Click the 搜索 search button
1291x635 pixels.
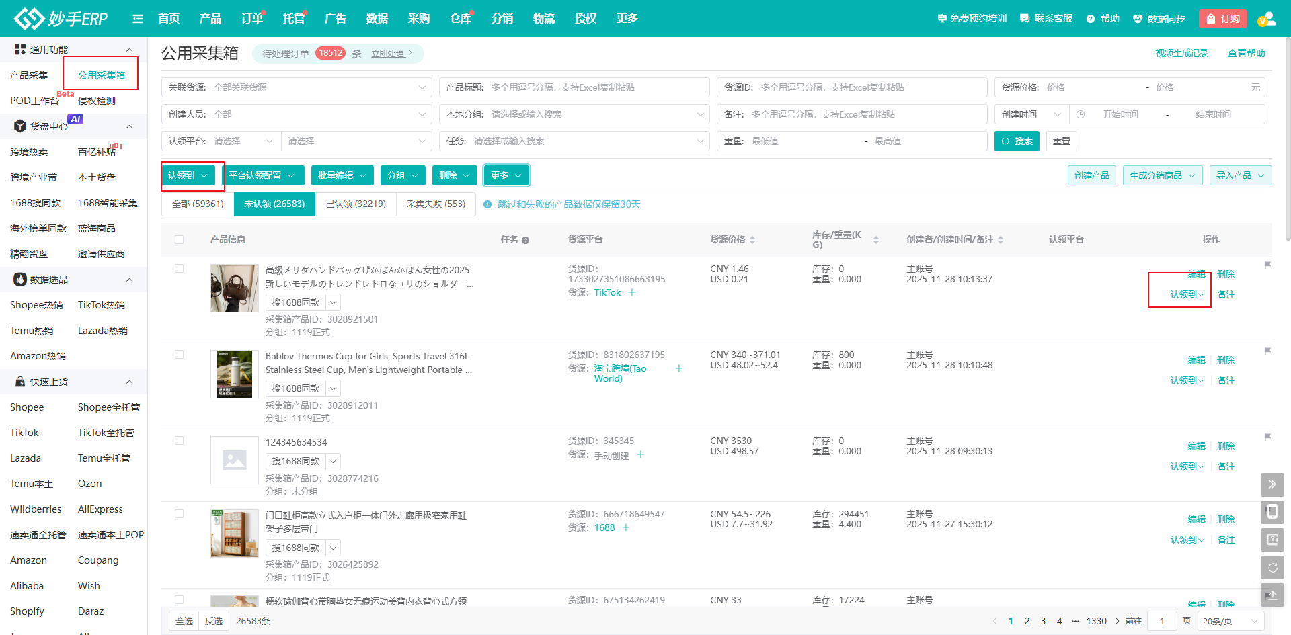click(x=1017, y=141)
